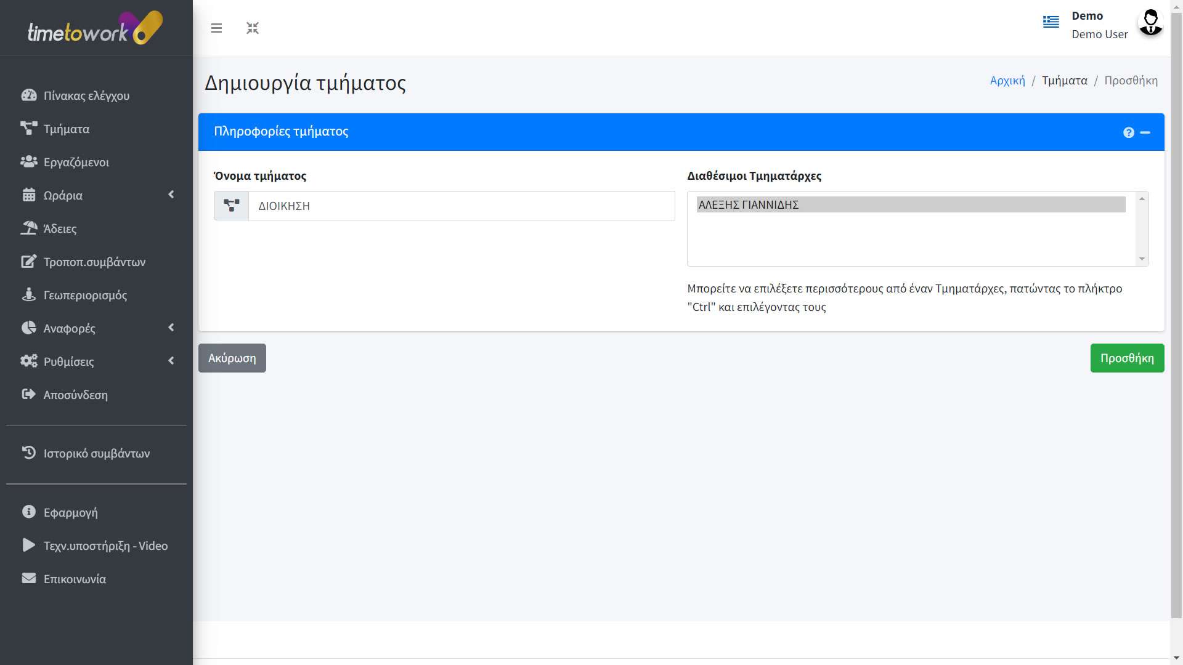Click the Αρχική breadcrumb link
The height and width of the screenshot is (665, 1183).
click(1007, 81)
